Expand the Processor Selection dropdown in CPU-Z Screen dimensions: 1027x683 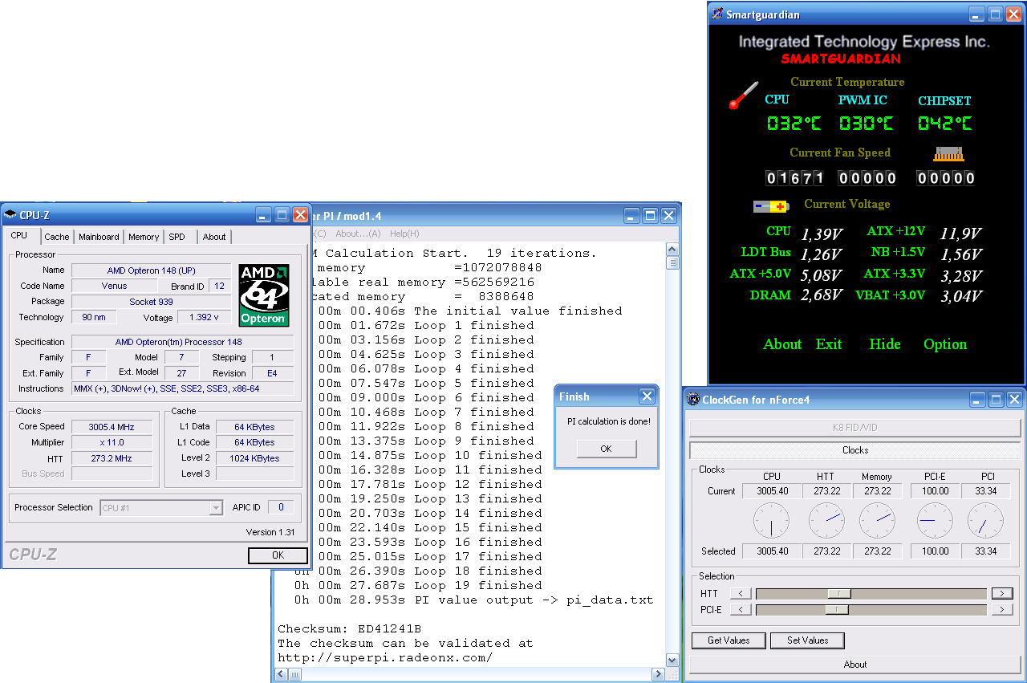[x=215, y=507]
